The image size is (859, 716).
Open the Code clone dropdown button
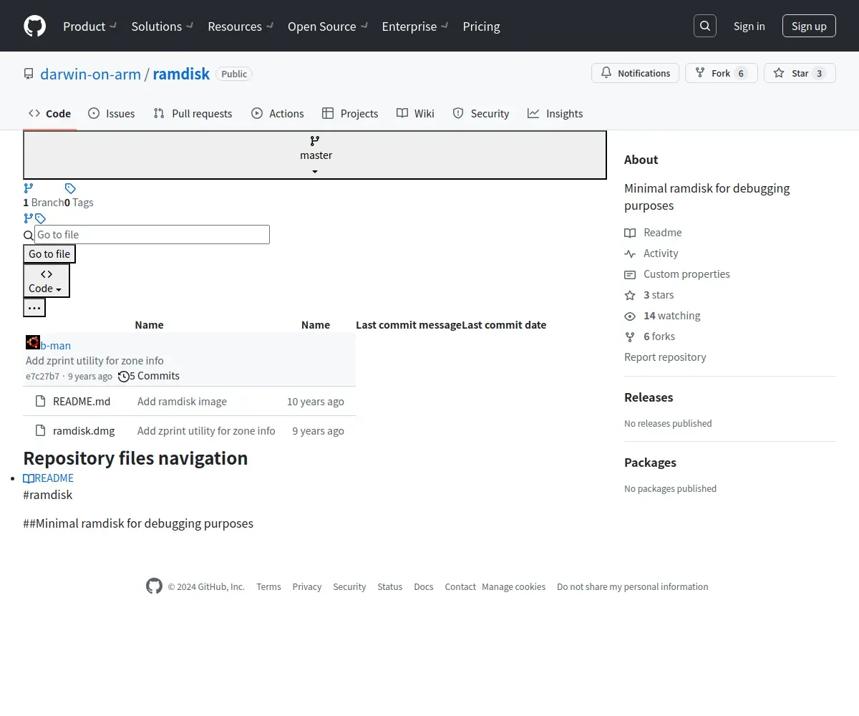47,281
